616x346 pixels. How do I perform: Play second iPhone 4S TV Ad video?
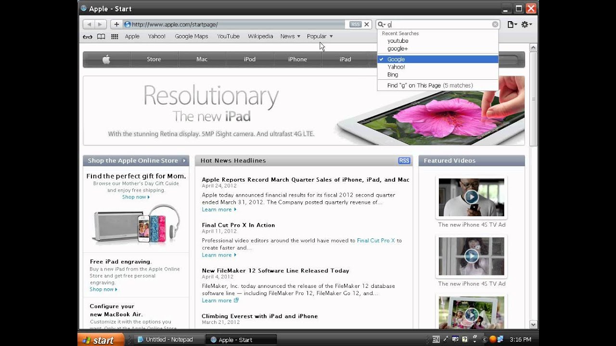471,256
